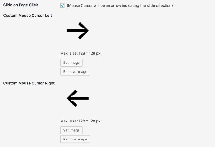Click the 'Custom Mouse Cursor Left' label

click(x=27, y=16)
